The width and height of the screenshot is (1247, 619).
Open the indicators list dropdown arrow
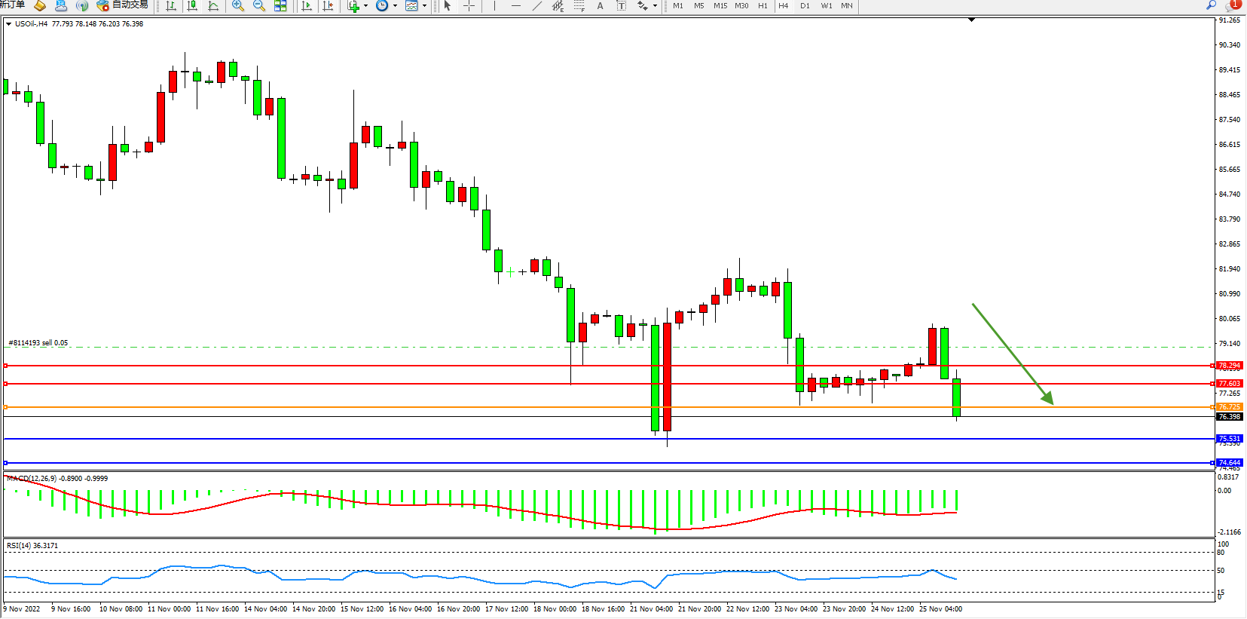[366, 6]
